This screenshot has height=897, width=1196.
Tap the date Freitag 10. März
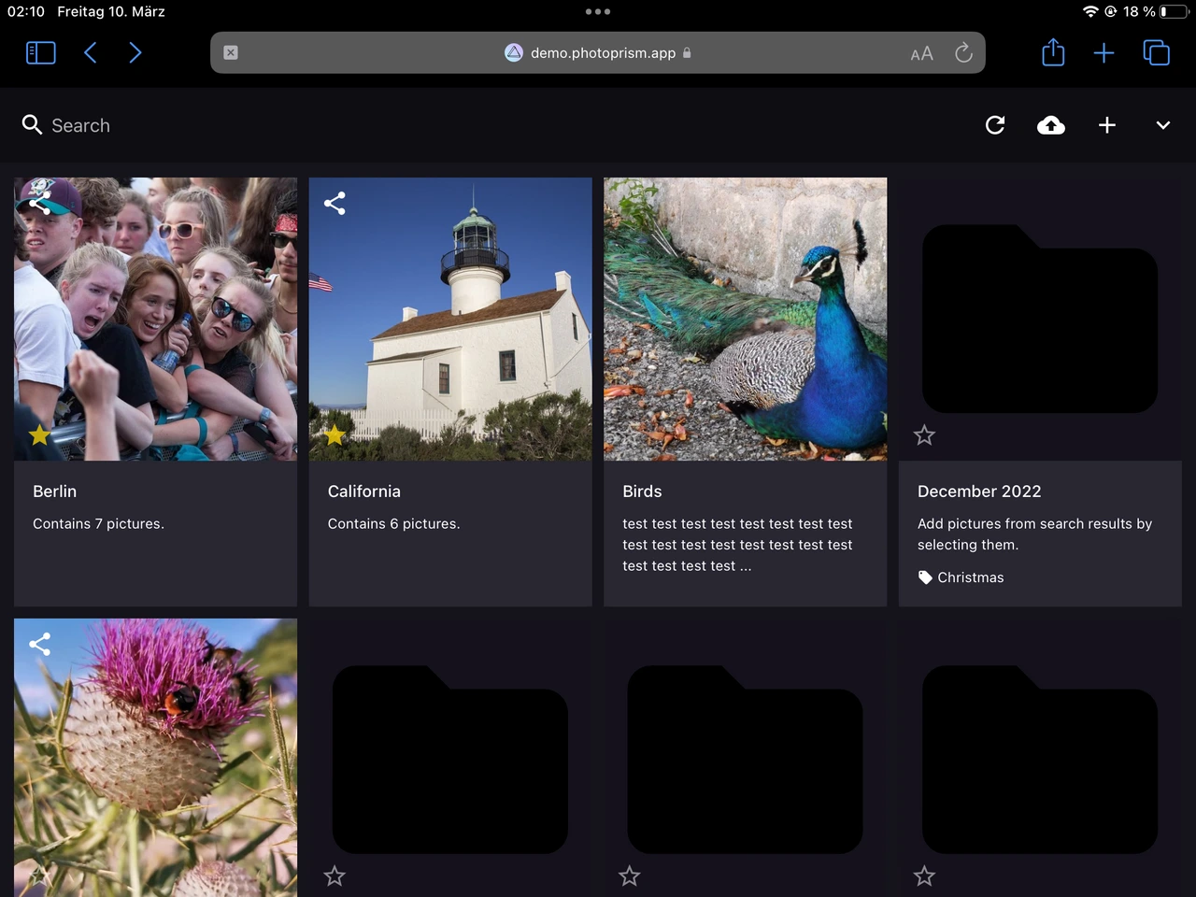pyautogui.click(x=111, y=11)
